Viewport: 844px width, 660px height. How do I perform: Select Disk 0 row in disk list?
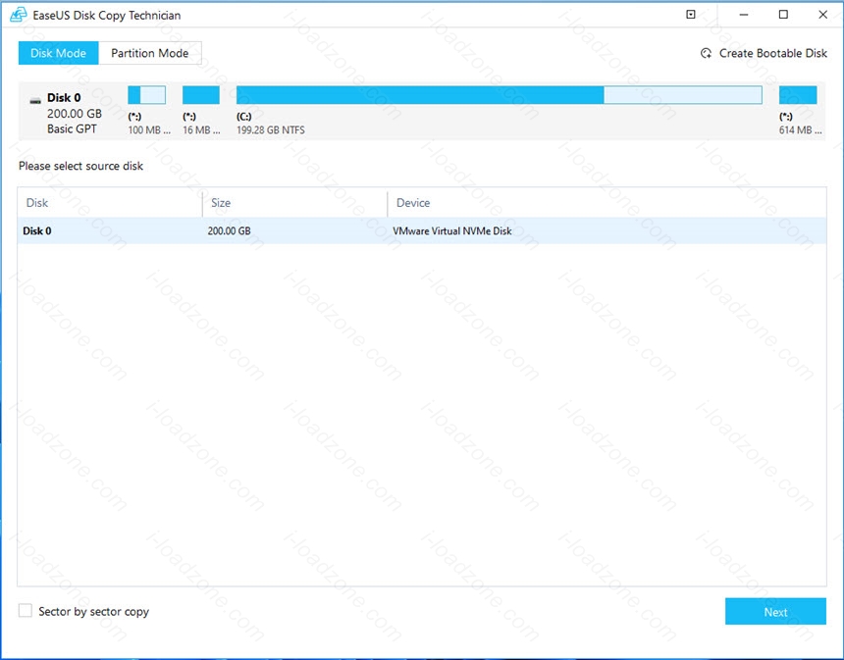tap(422, 230)
